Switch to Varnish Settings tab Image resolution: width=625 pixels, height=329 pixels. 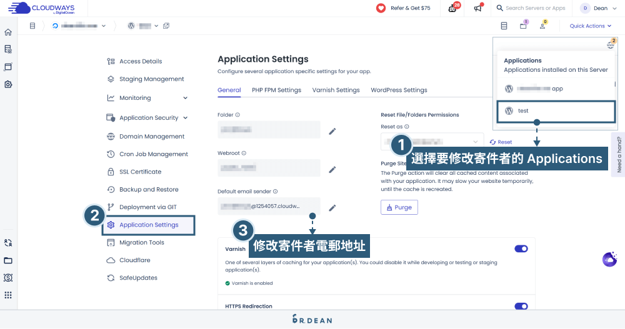coord(336,90)
